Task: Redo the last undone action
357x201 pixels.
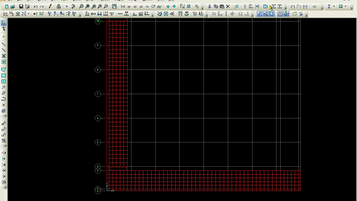Action: [42, 6]
